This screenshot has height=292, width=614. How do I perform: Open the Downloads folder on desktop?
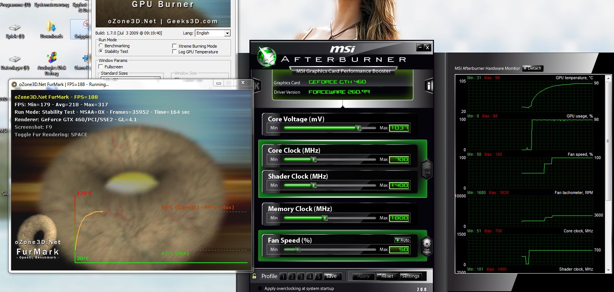point(51,30)
